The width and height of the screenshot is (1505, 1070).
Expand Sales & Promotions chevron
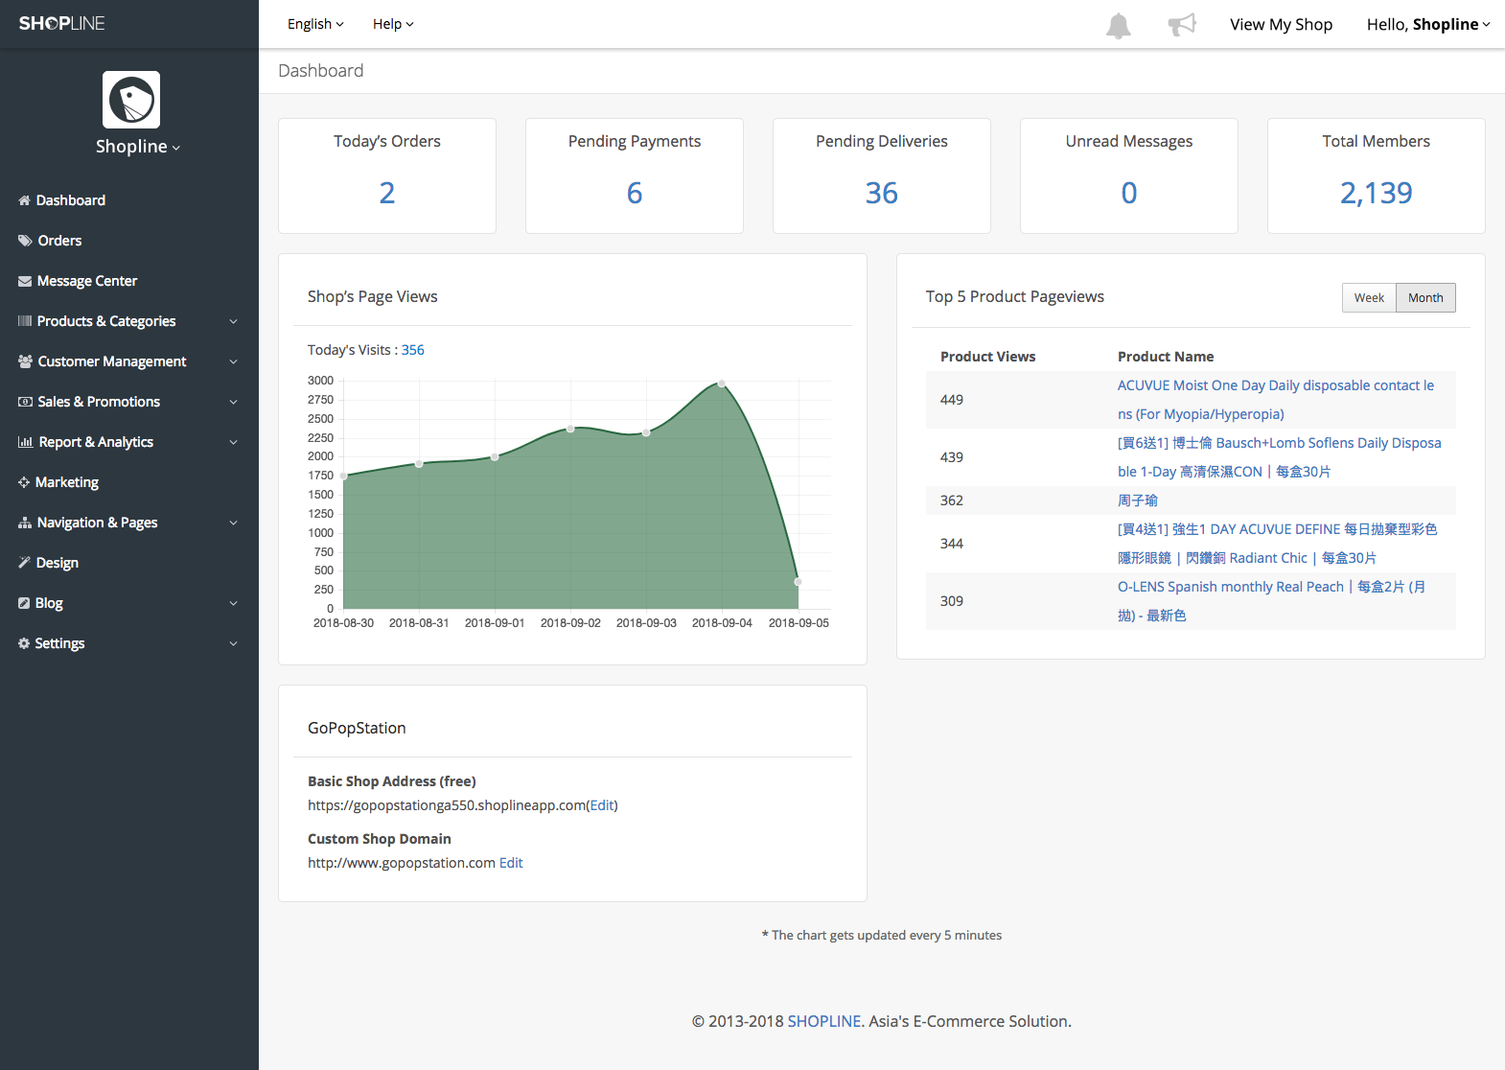point(233,402)
